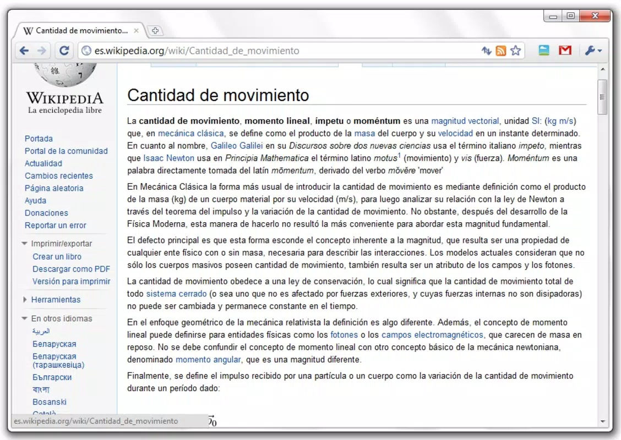Collapse the En otros idiomas section
The width and height of the screenshot is (621, 440).
coord(57,318)
